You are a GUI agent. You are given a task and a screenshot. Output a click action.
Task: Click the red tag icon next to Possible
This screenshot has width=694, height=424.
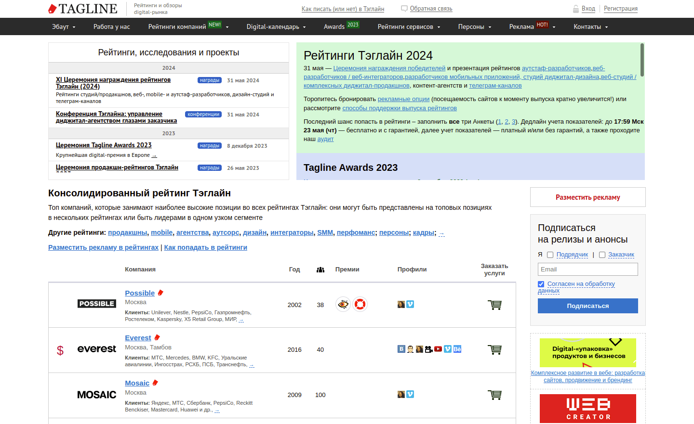coord(160,293)
